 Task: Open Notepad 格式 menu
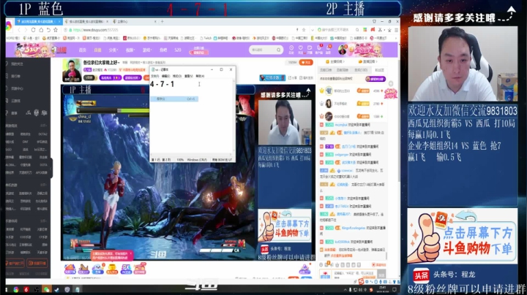pos(177,76)
